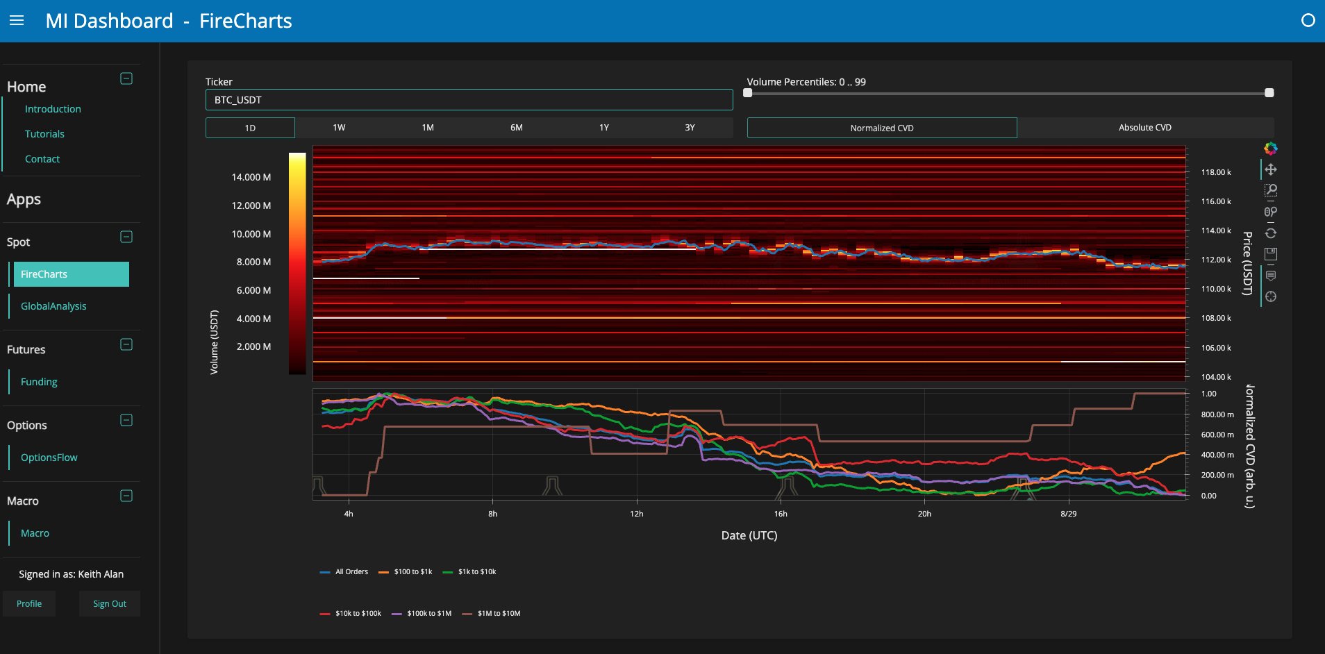Collapse the Spot section
Viewport: 1325px width, 654px height.
(126, 237)
